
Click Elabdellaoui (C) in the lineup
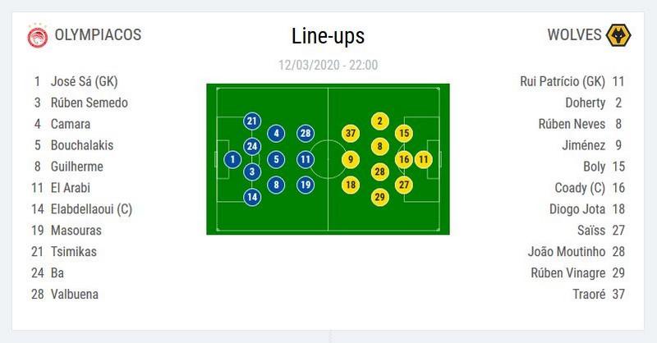pos(91,209)
